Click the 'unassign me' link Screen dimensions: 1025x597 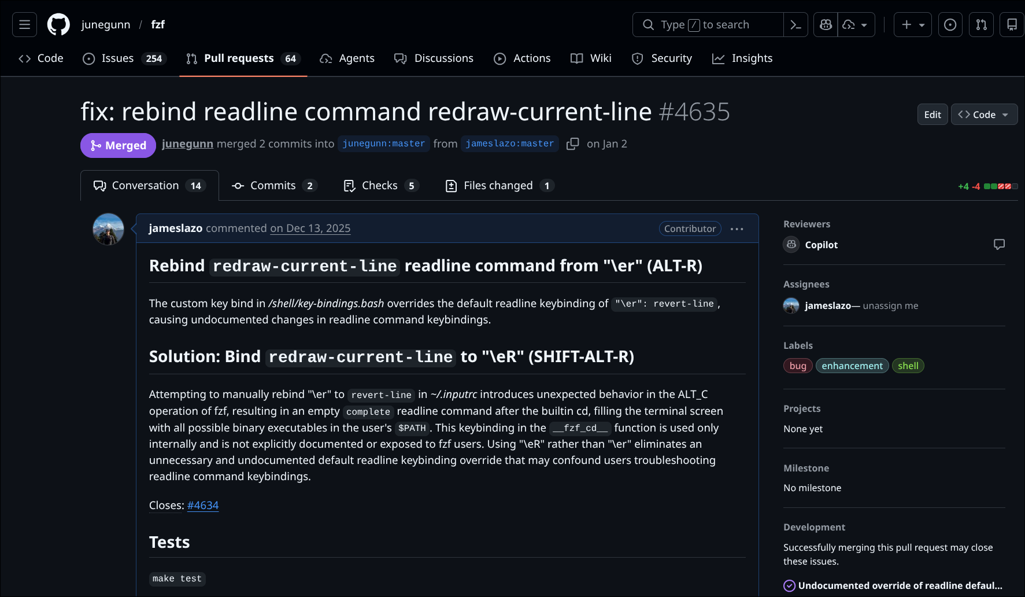(x=890, y=305)
